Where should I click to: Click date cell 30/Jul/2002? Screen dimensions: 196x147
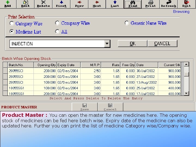[147, 71]
